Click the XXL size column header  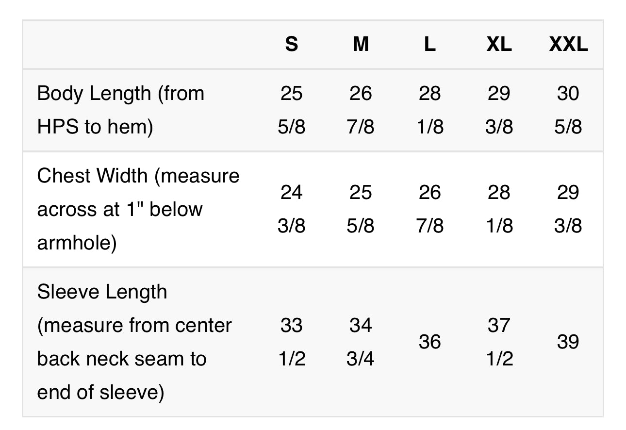coord(568,45)
